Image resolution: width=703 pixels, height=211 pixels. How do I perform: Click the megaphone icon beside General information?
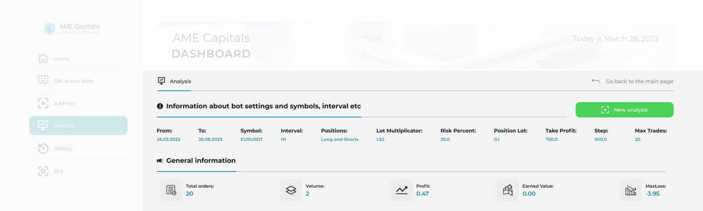click(160, 161)
